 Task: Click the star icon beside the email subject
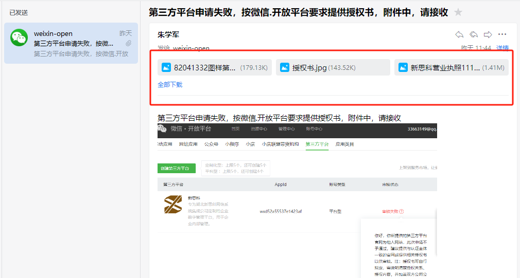458,12
